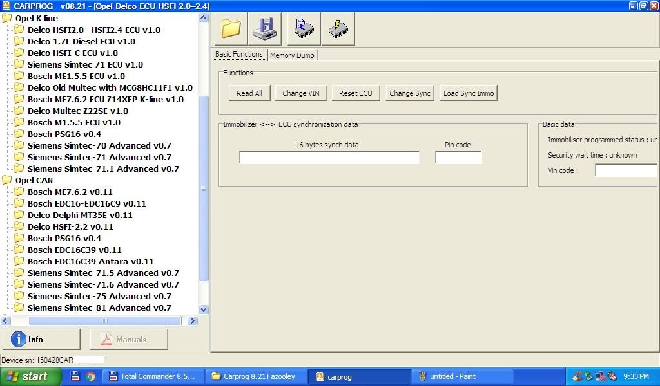Select Bosch ME7.6.2 ECU Z14XEP K-line v1.0
This screenshot has width=660, height=386.
coord(106,100)
